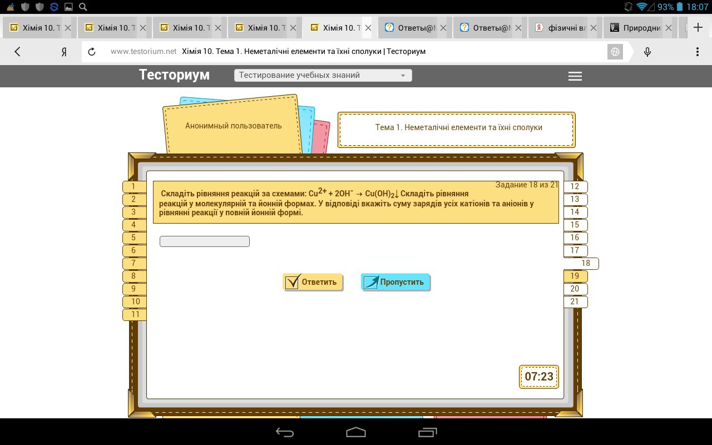Click the 07:23 timer
Viewport: 712px width, 445px height.
(539, 377)
